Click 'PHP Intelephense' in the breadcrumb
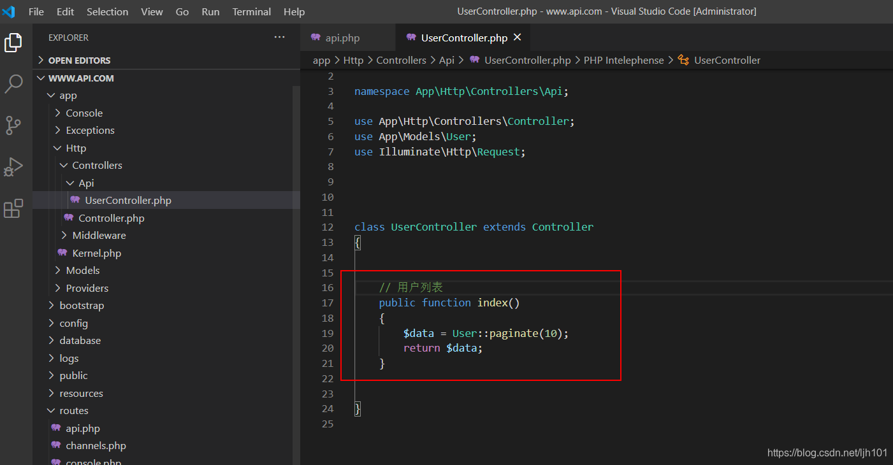Image resolution: width=893 pixels, height=465 pixels. tap(623, 60)
